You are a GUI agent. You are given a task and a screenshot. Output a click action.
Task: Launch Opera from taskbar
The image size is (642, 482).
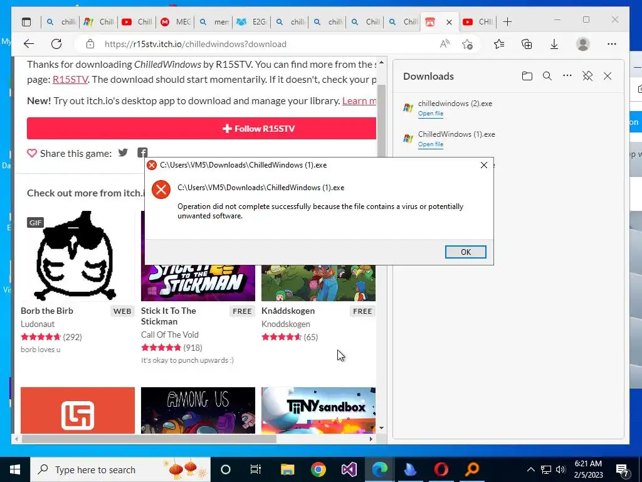pos(441,469)
